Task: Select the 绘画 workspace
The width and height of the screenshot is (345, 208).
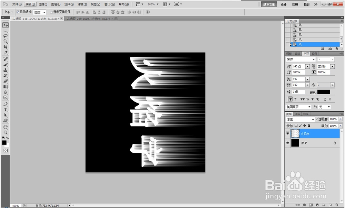Action: (x=295, y=4)
